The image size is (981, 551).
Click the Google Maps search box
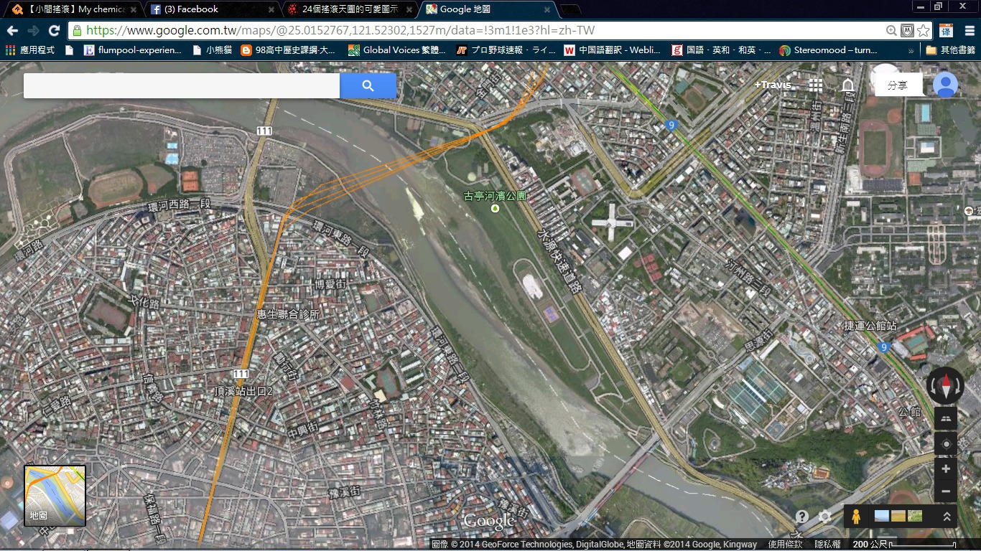coord(182,86)
